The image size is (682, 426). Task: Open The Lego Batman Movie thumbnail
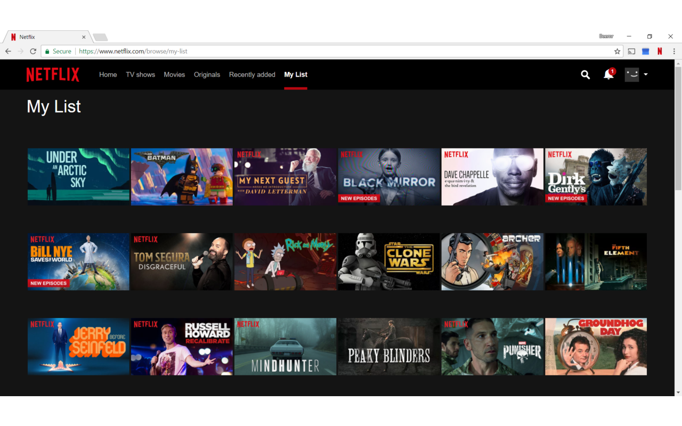pos(182,177)
